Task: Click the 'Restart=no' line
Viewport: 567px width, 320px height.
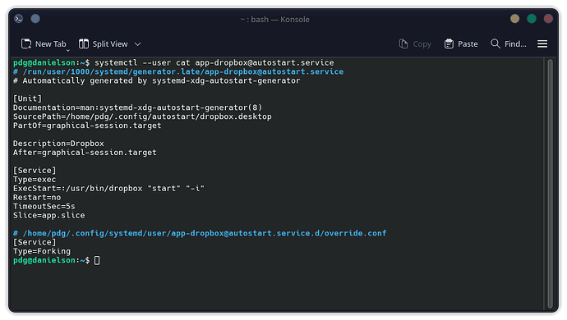Action: tap(37, 197)
